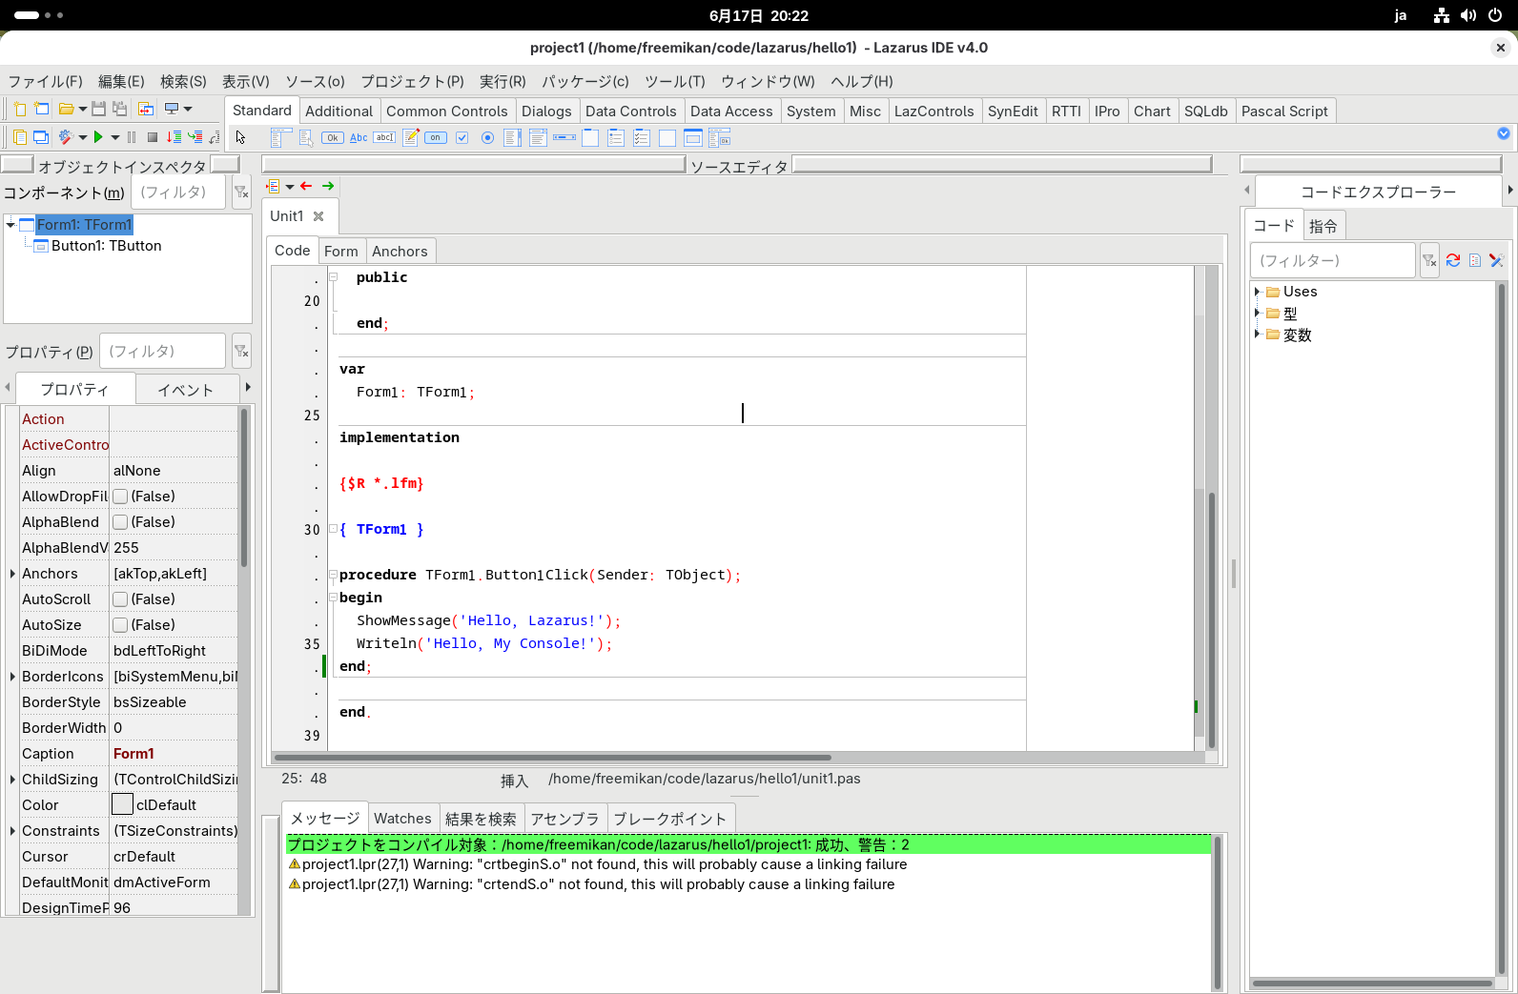Switch to the イベント tab in Object Inspector

point(185,390)
